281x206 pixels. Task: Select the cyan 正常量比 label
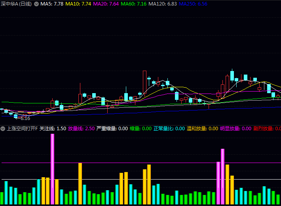pos(169,128)
